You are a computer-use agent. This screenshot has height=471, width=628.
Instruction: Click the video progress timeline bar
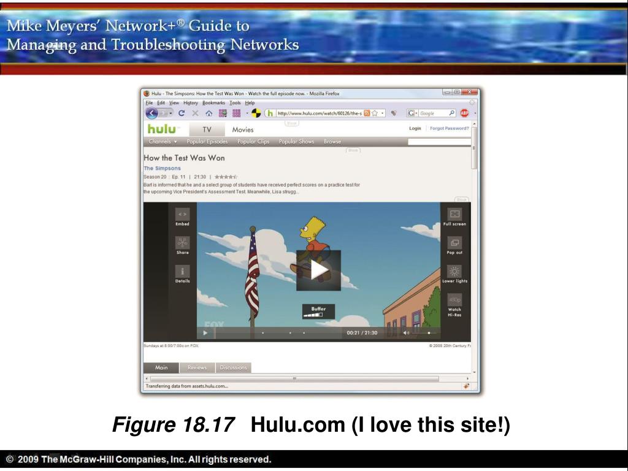click(278, 333)
